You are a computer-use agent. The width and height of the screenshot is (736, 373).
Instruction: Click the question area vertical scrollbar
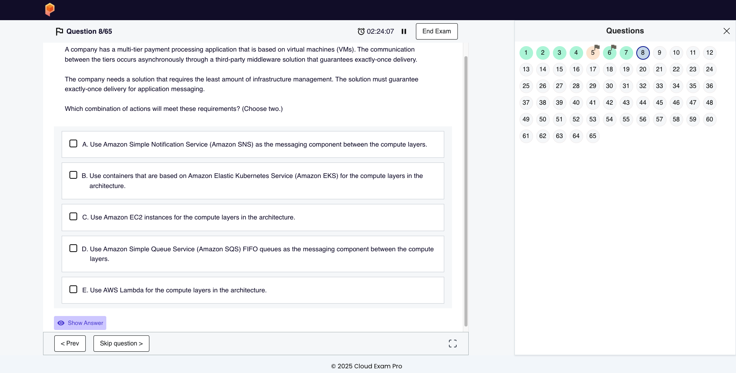[x=466, y=190]
